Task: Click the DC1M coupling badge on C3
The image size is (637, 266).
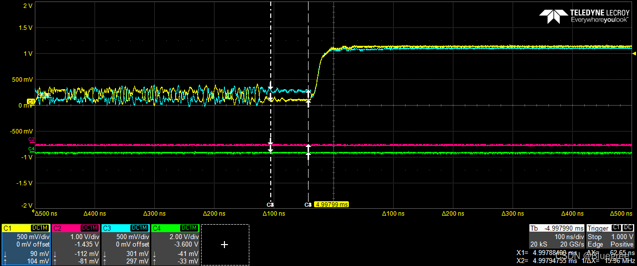Action: point(139,228)
